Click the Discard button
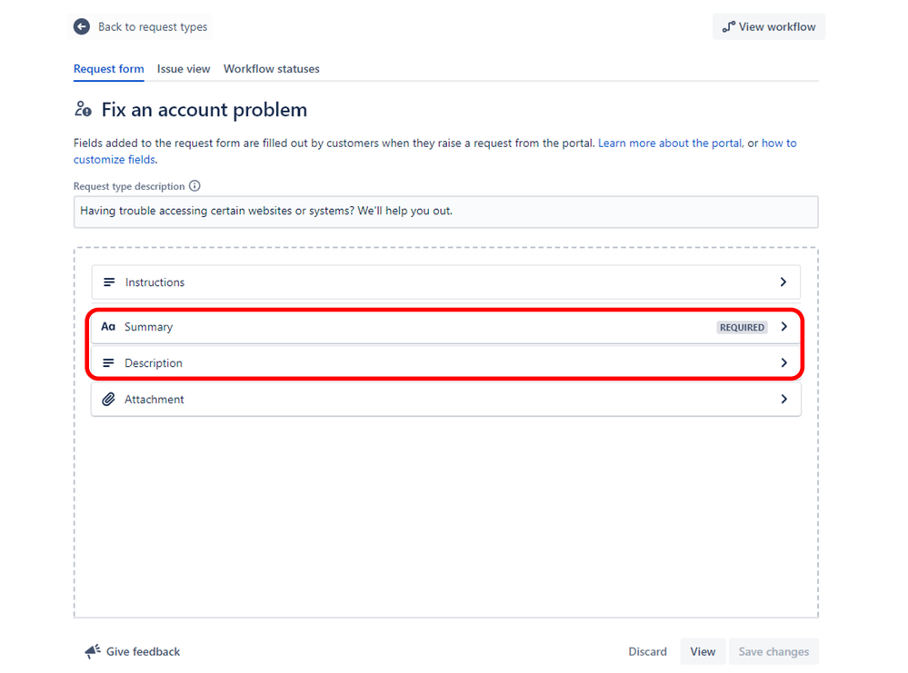The height and width of the screenshot is (673, 908). (x=647, y=651)
